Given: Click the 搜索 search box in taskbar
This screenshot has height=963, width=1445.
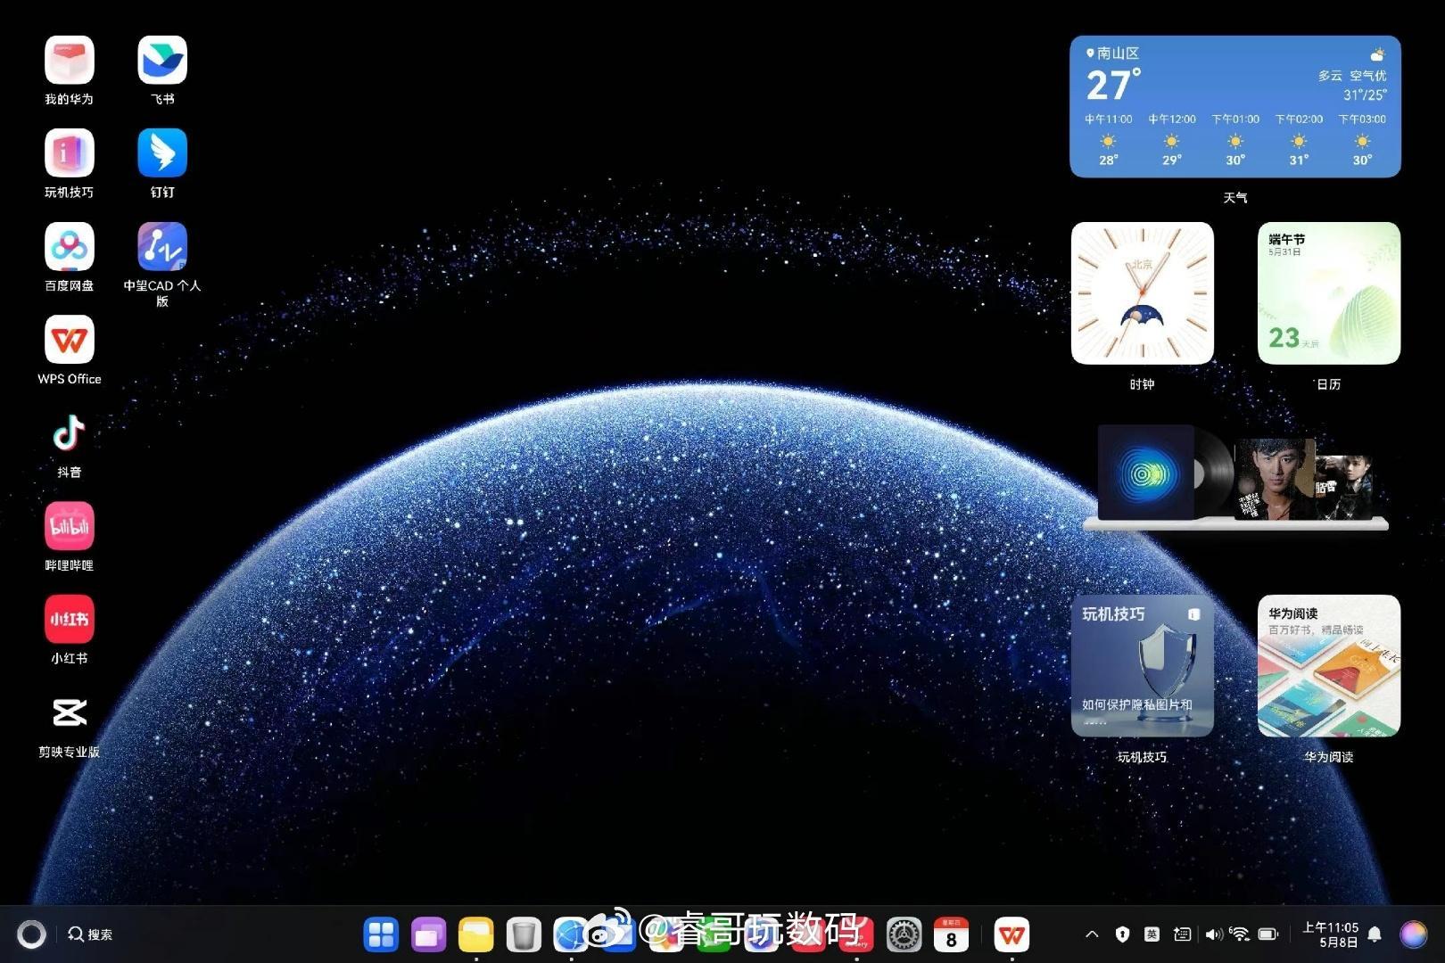Looking at the screenshot, I should point(91,934).
